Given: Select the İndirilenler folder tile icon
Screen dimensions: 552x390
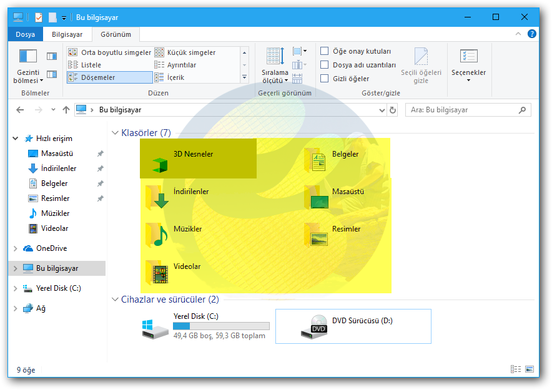Looking at the screenshot, I should click(x=157, y=198).
